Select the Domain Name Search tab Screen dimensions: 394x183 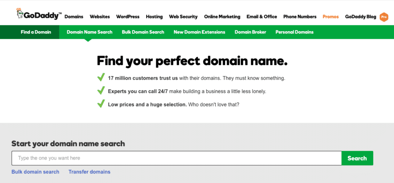pos(89,32)
